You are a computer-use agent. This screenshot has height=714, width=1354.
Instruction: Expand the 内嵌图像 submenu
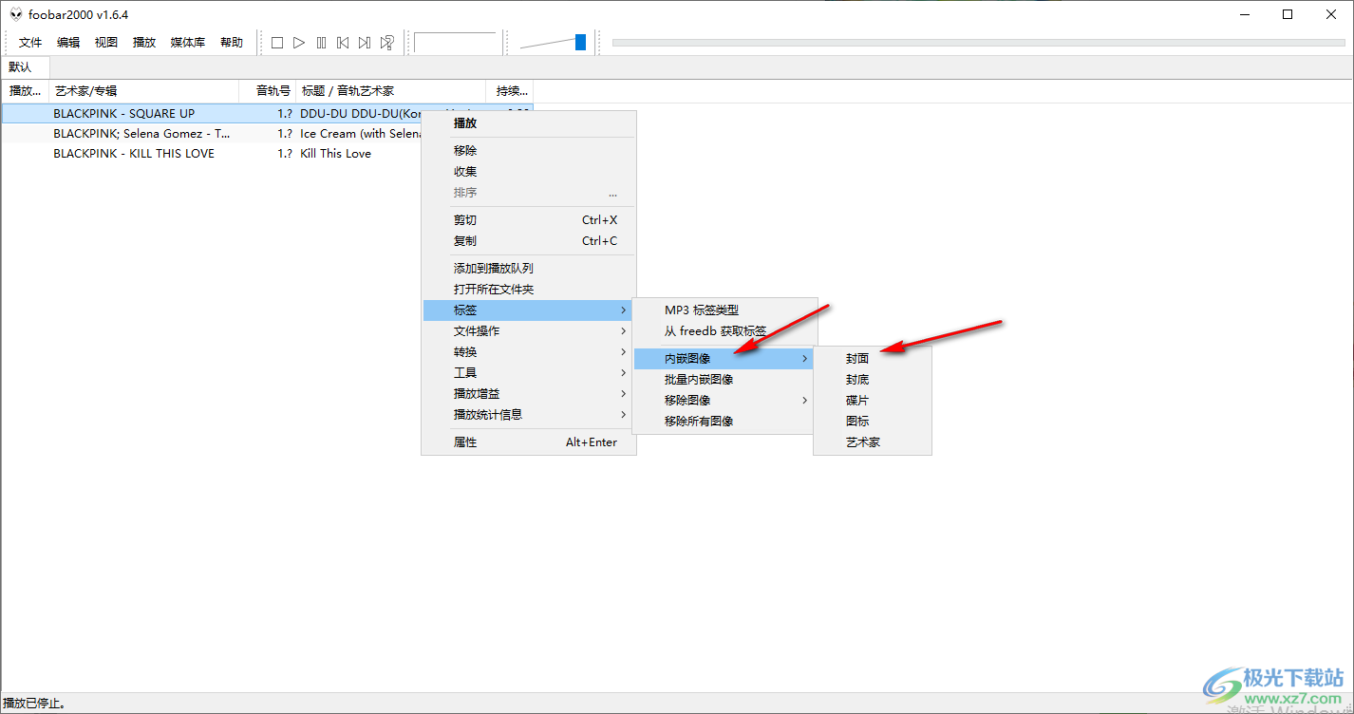click(x=724, y=359)
